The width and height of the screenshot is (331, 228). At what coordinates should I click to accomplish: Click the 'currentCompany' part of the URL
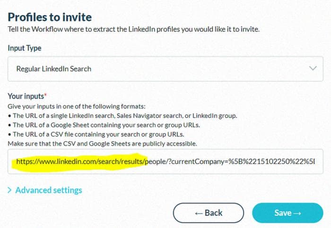192,162
